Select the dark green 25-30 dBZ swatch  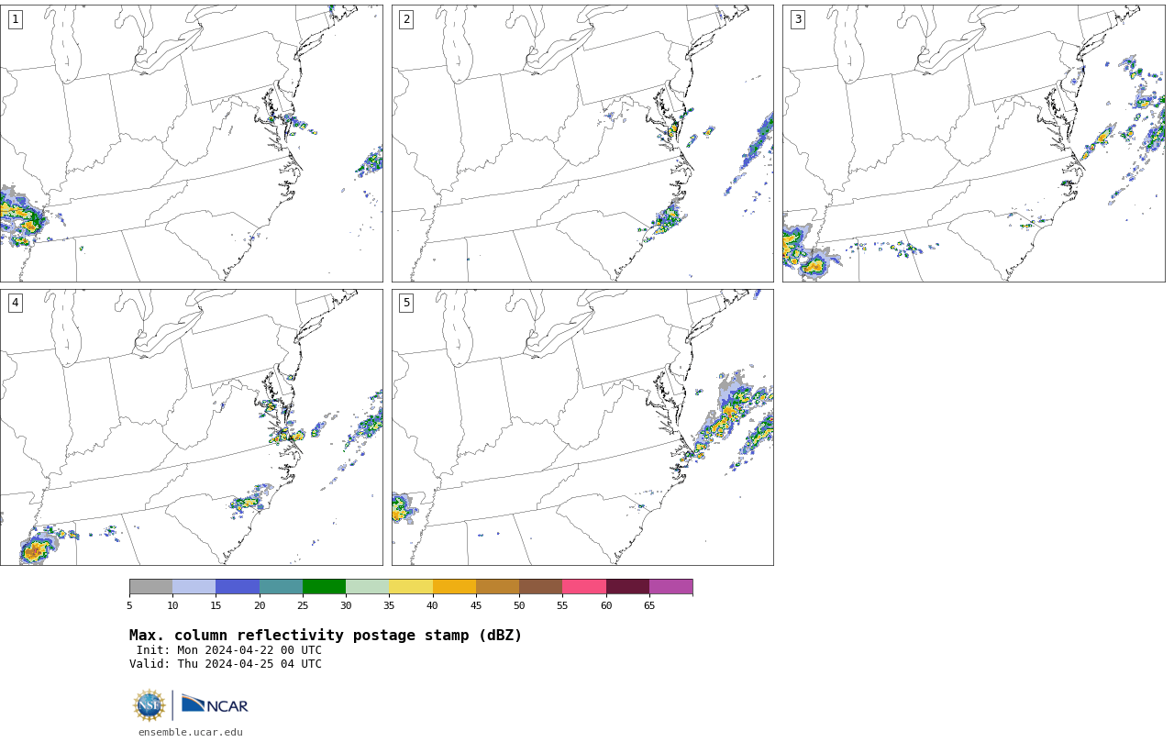point(324,587)
